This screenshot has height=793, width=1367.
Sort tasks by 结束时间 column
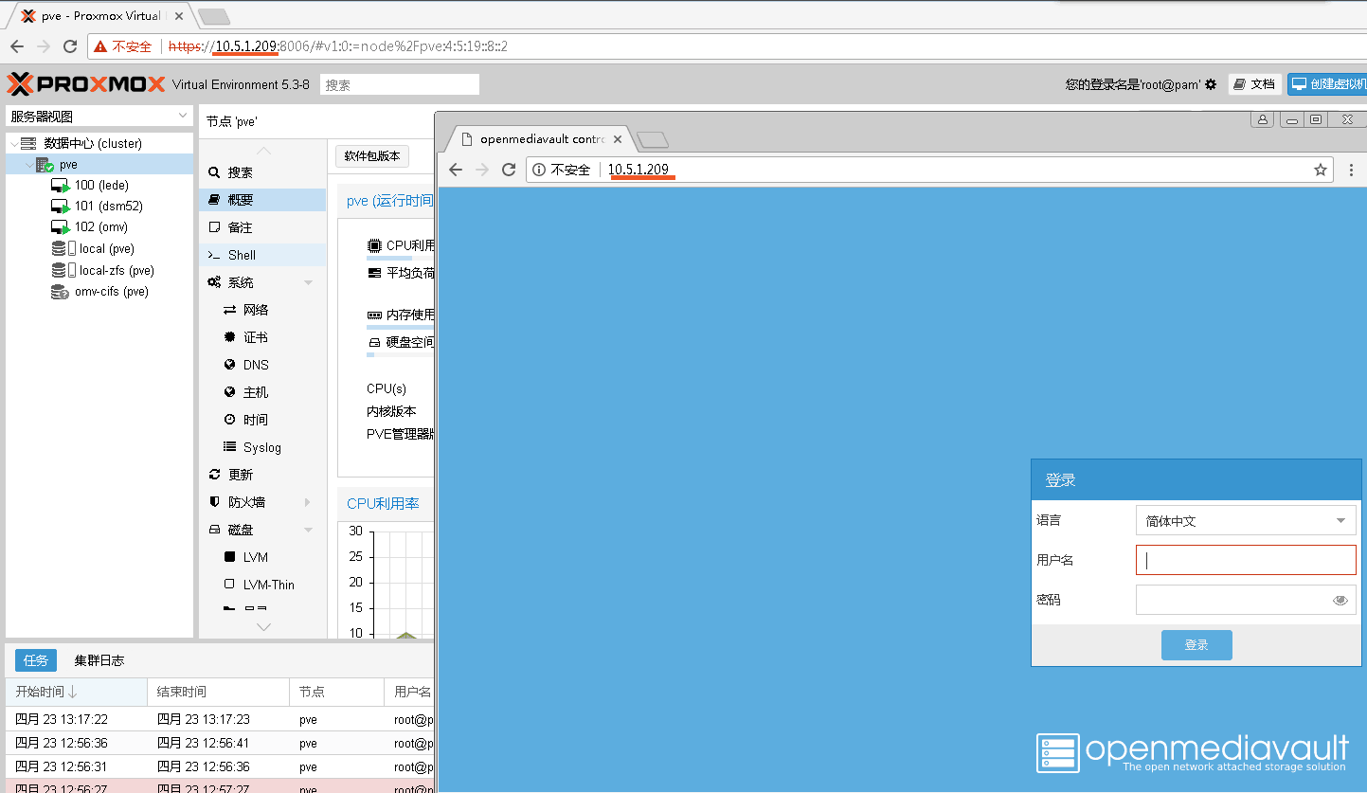(219, 692)
